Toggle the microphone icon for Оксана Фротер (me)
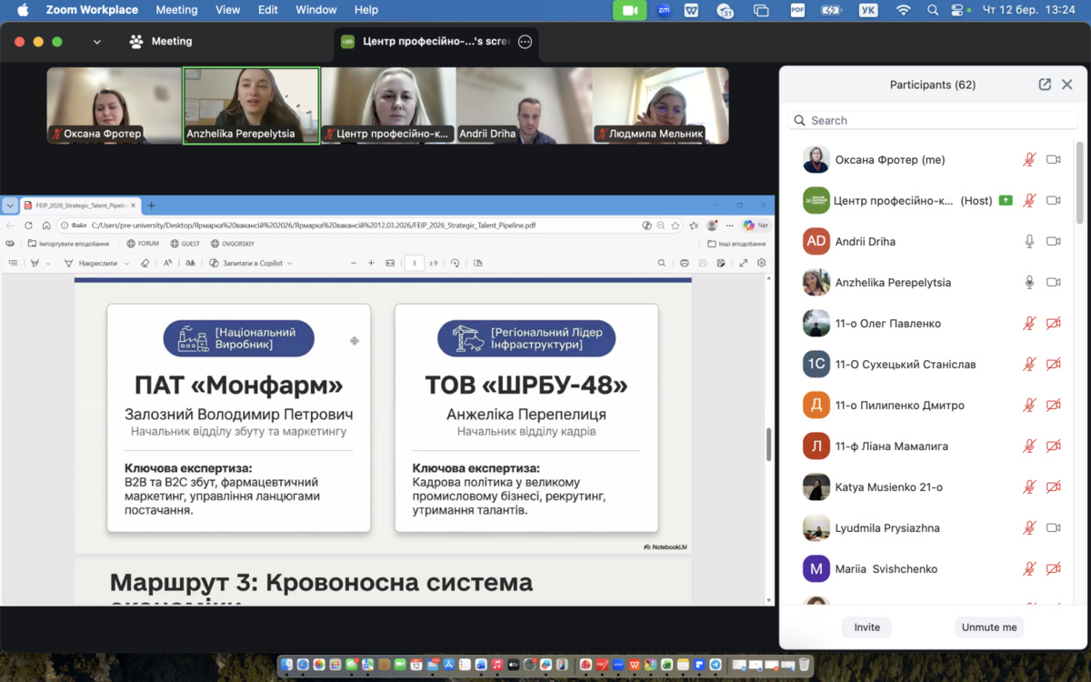This screenshot has width=1091, height=682. [x=1029, y=160]
